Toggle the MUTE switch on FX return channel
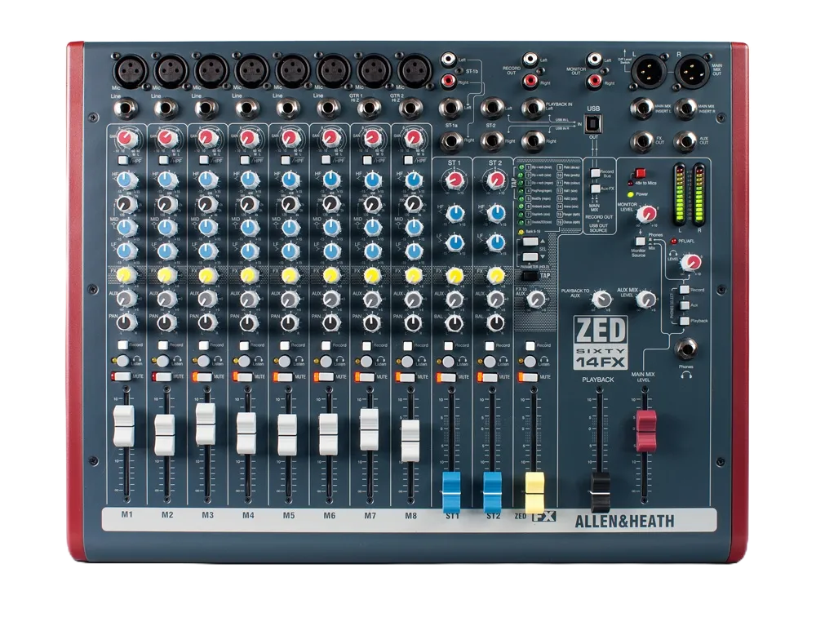The height and width of the screenshot is (622, 816). [x=530, y=376]
